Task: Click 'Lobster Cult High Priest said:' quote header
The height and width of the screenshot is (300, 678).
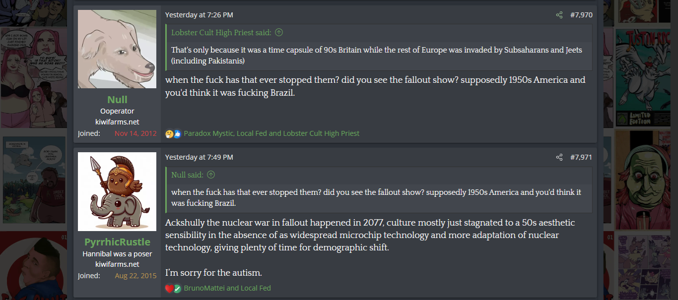Action: [x=221, y=33]
